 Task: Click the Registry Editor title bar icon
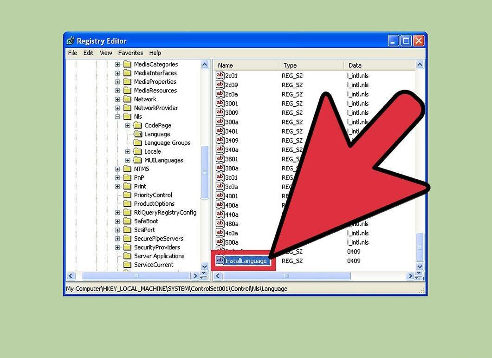coord(71,41)
